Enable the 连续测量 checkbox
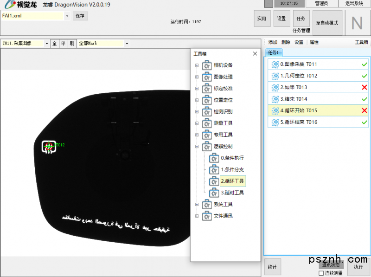This screenshot has width=371, height=277. pos(321,273)
